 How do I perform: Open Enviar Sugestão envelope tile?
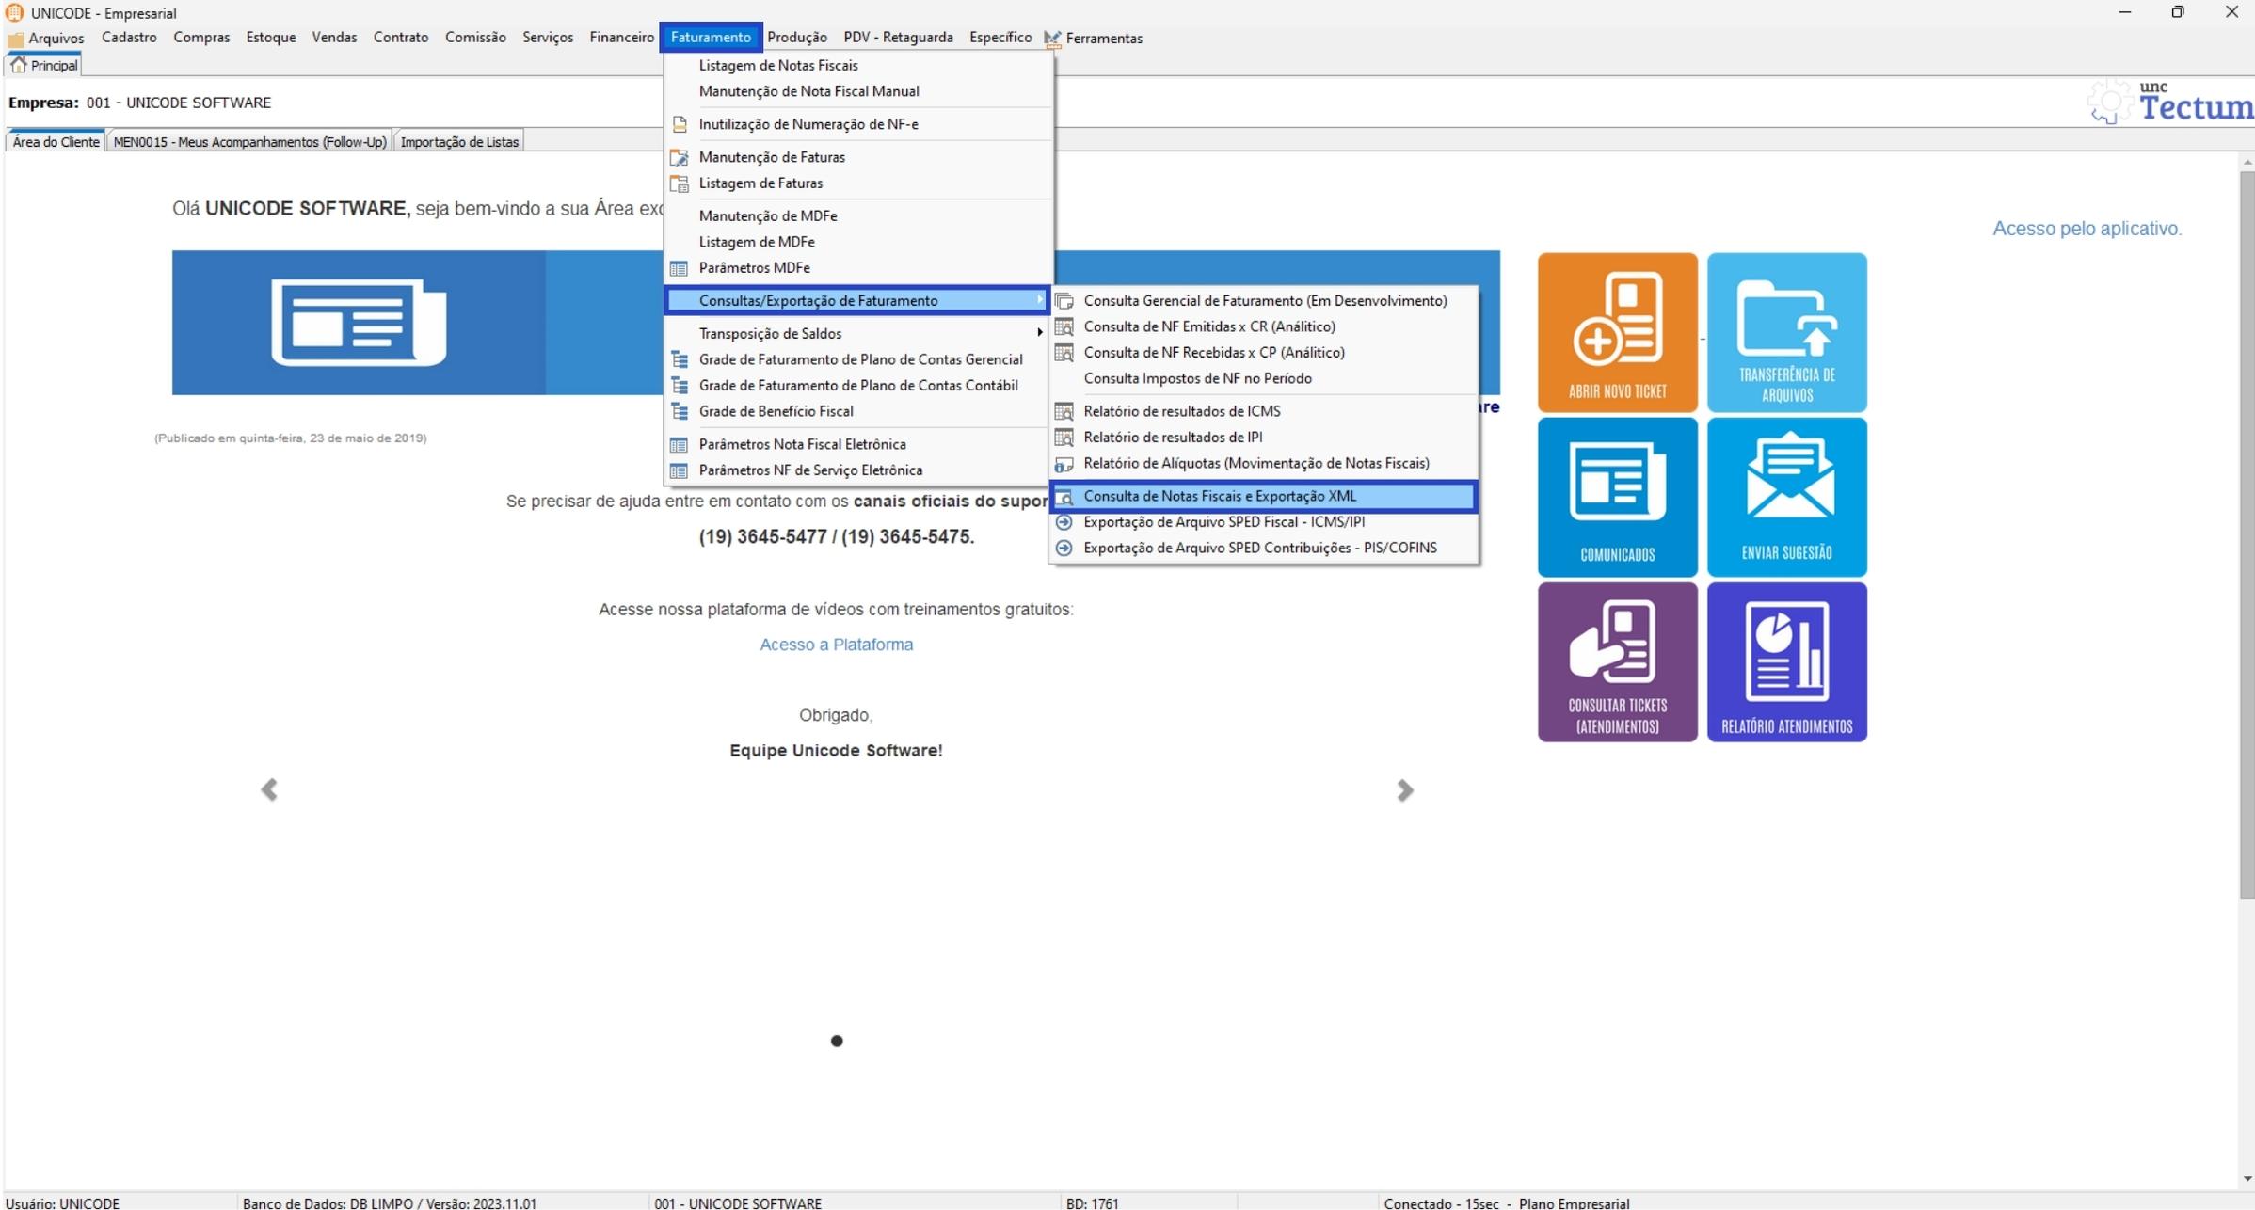click(x=1786, y=496)
